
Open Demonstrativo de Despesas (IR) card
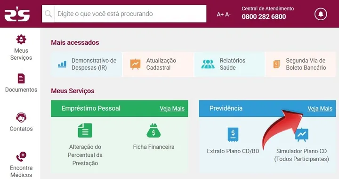click(x=87, y=64)
